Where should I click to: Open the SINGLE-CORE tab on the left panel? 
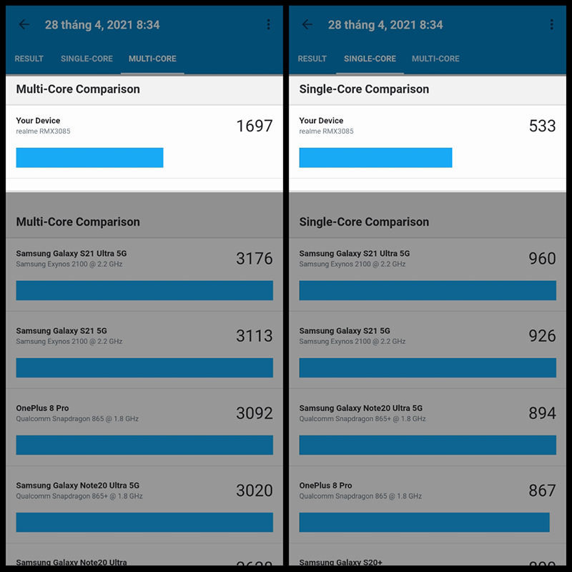86,59
